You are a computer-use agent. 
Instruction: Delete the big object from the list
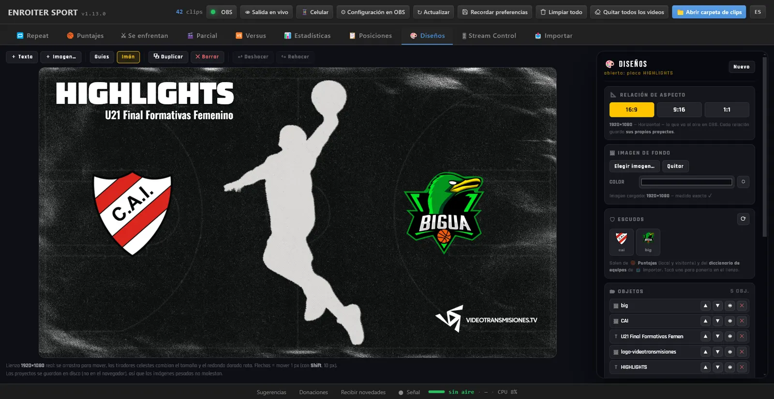742,306
